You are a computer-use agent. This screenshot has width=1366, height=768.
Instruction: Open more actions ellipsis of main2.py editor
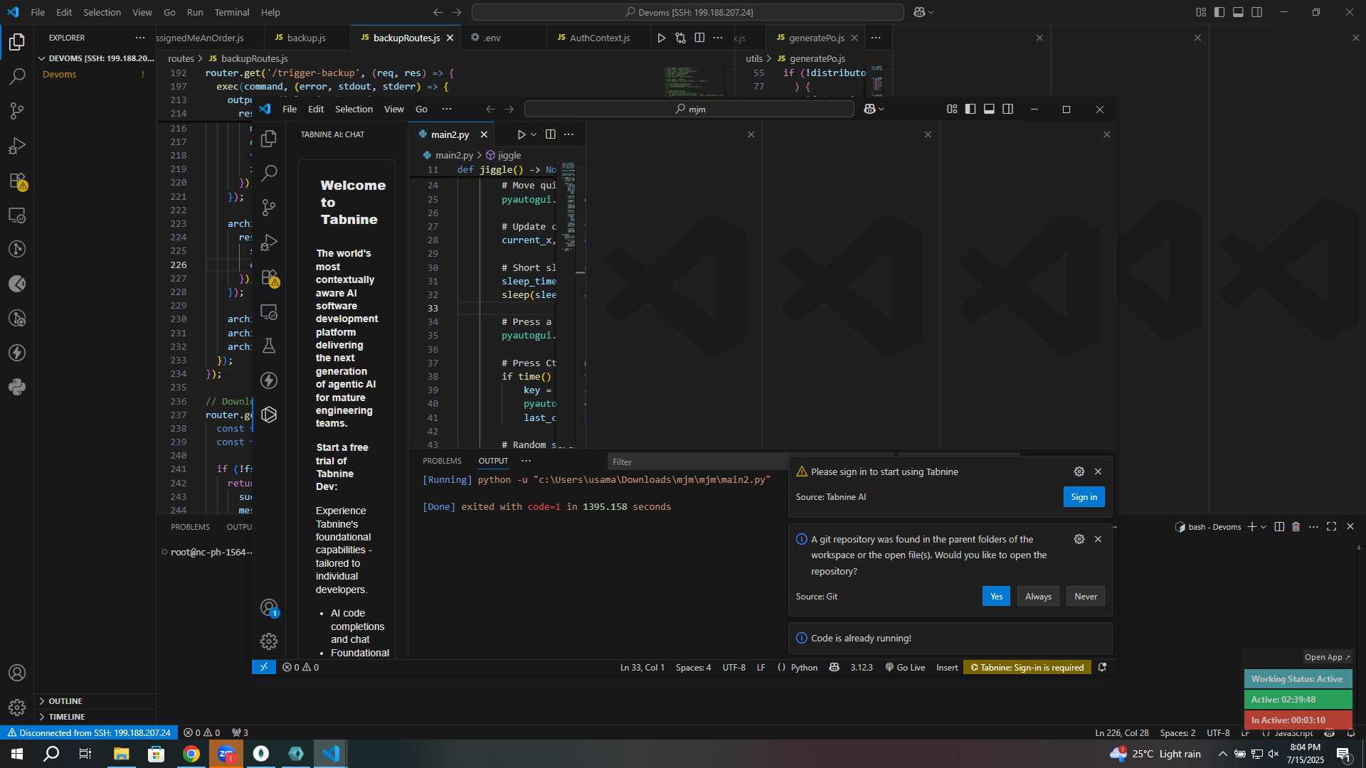point(568,134)
